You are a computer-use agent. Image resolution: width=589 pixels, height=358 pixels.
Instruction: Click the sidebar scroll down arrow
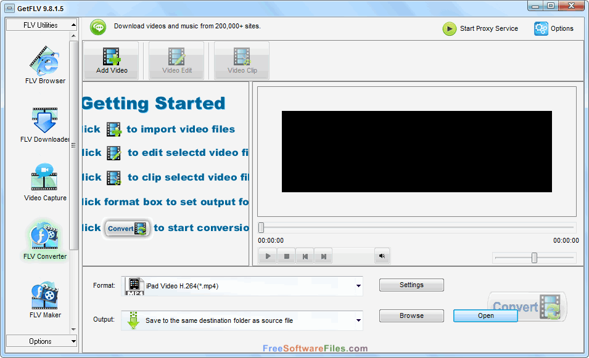(73, 329)
